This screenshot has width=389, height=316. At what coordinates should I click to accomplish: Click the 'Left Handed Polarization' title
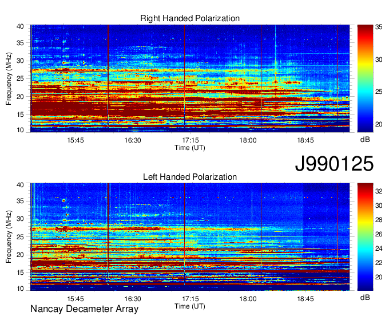190,177
